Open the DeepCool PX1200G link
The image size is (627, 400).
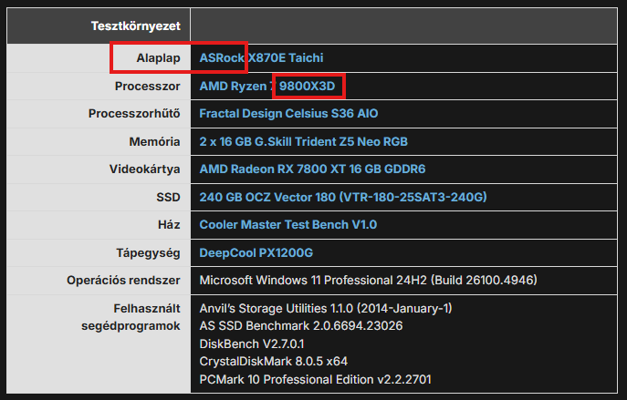(x=256, y=252)
